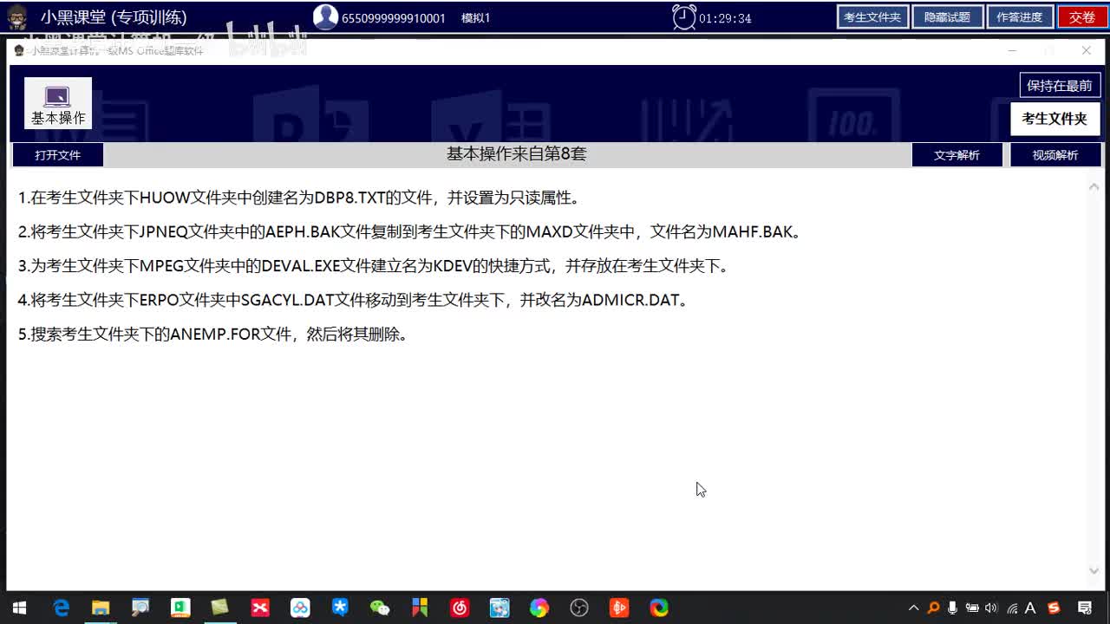Open the red XMind app on taskbar

click(260, 608)
